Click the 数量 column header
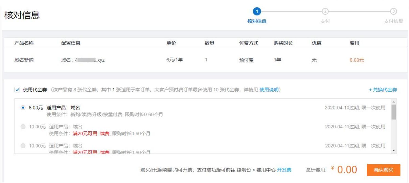 (209, 43)
